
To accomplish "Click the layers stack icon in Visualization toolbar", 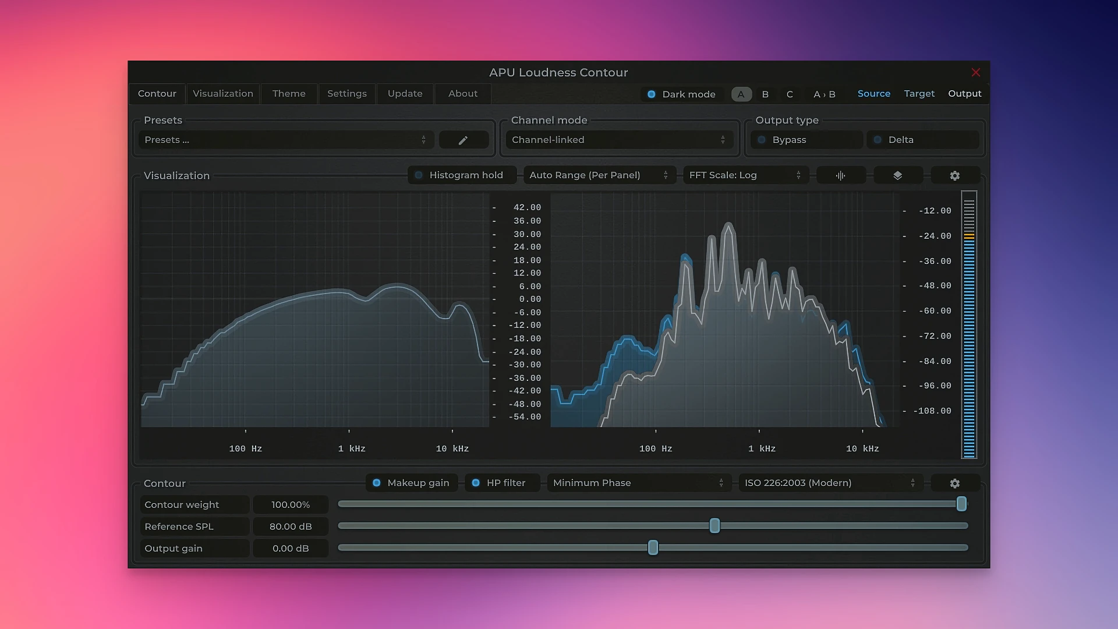I will [898, 175].
